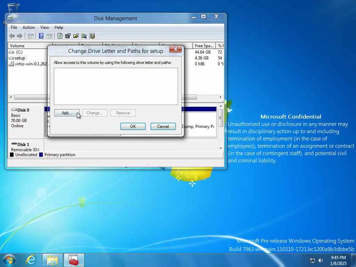Click the volume list left scroll arrow
Screen dimensions: 356x267
[11, 97]
